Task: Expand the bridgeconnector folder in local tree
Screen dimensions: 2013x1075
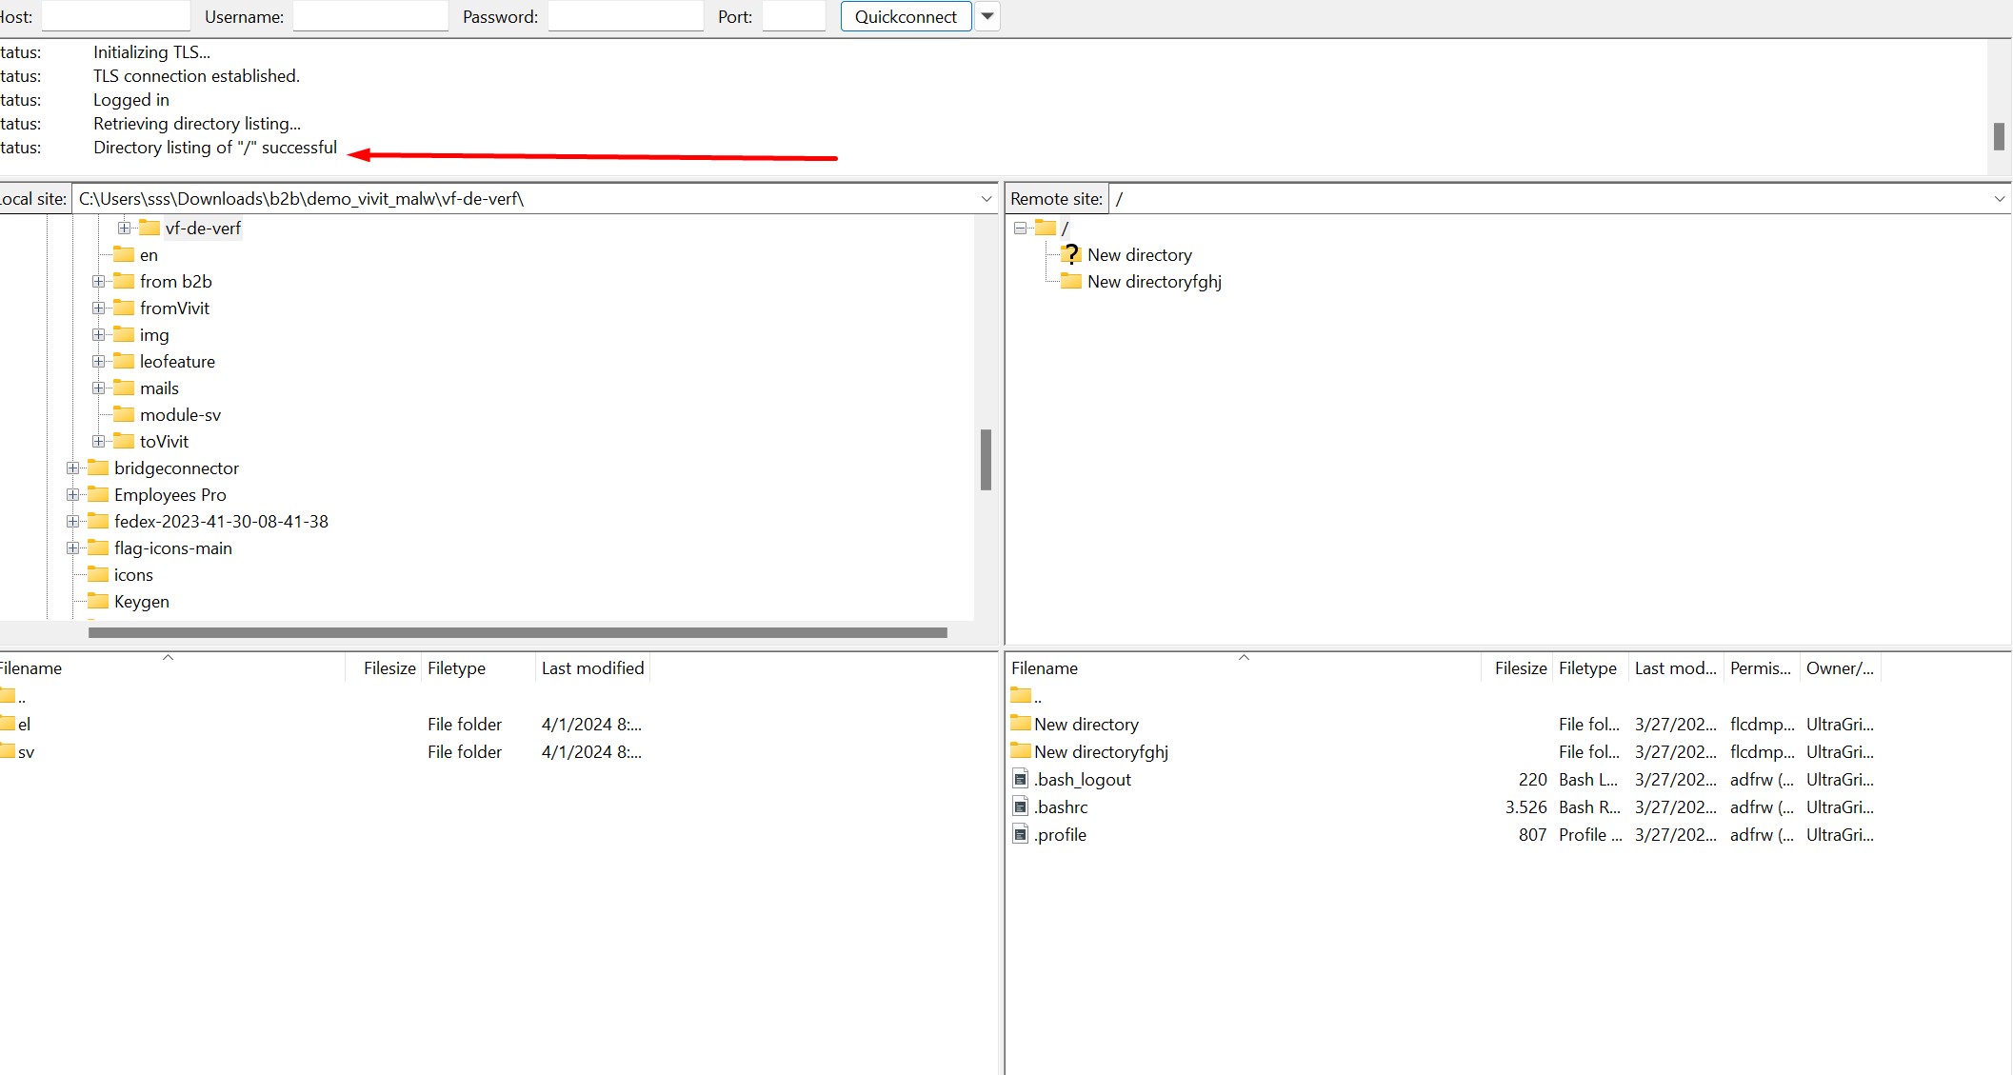Action: click(72, 468)
